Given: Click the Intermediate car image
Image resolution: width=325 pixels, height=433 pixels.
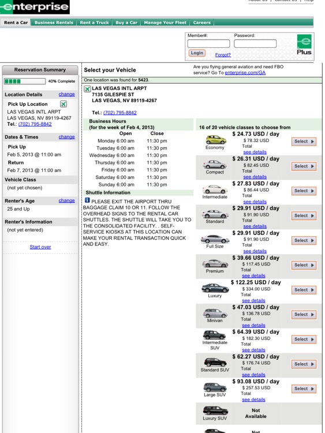Looking at the screenshot, I should pos(215,189).
